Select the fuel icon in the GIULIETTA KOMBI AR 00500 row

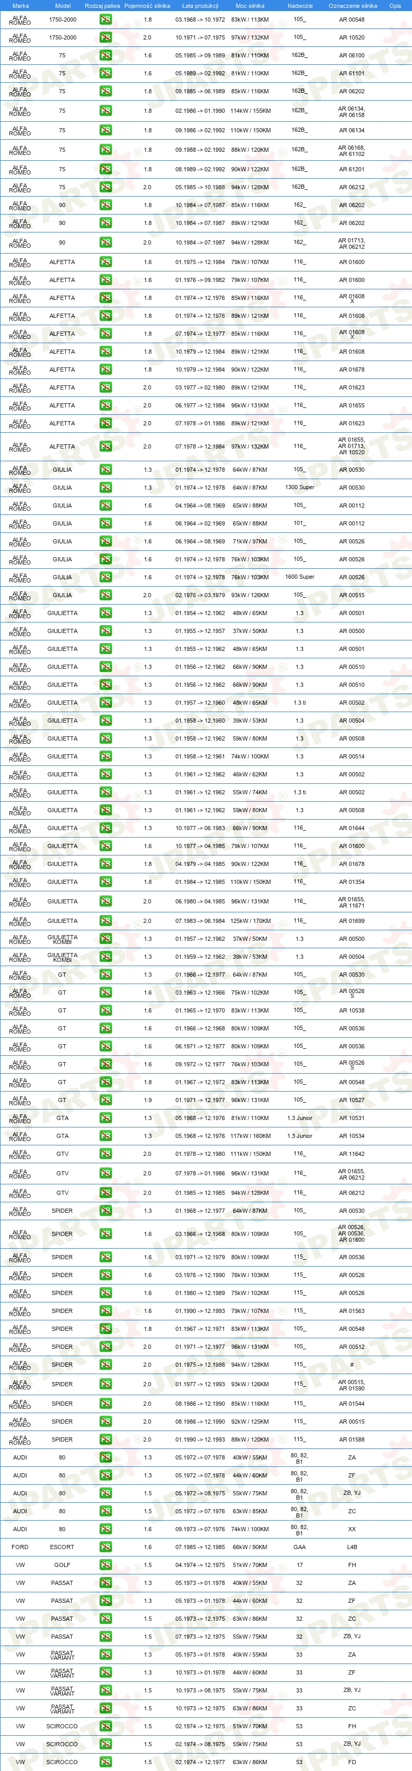[x=105, y=938]
